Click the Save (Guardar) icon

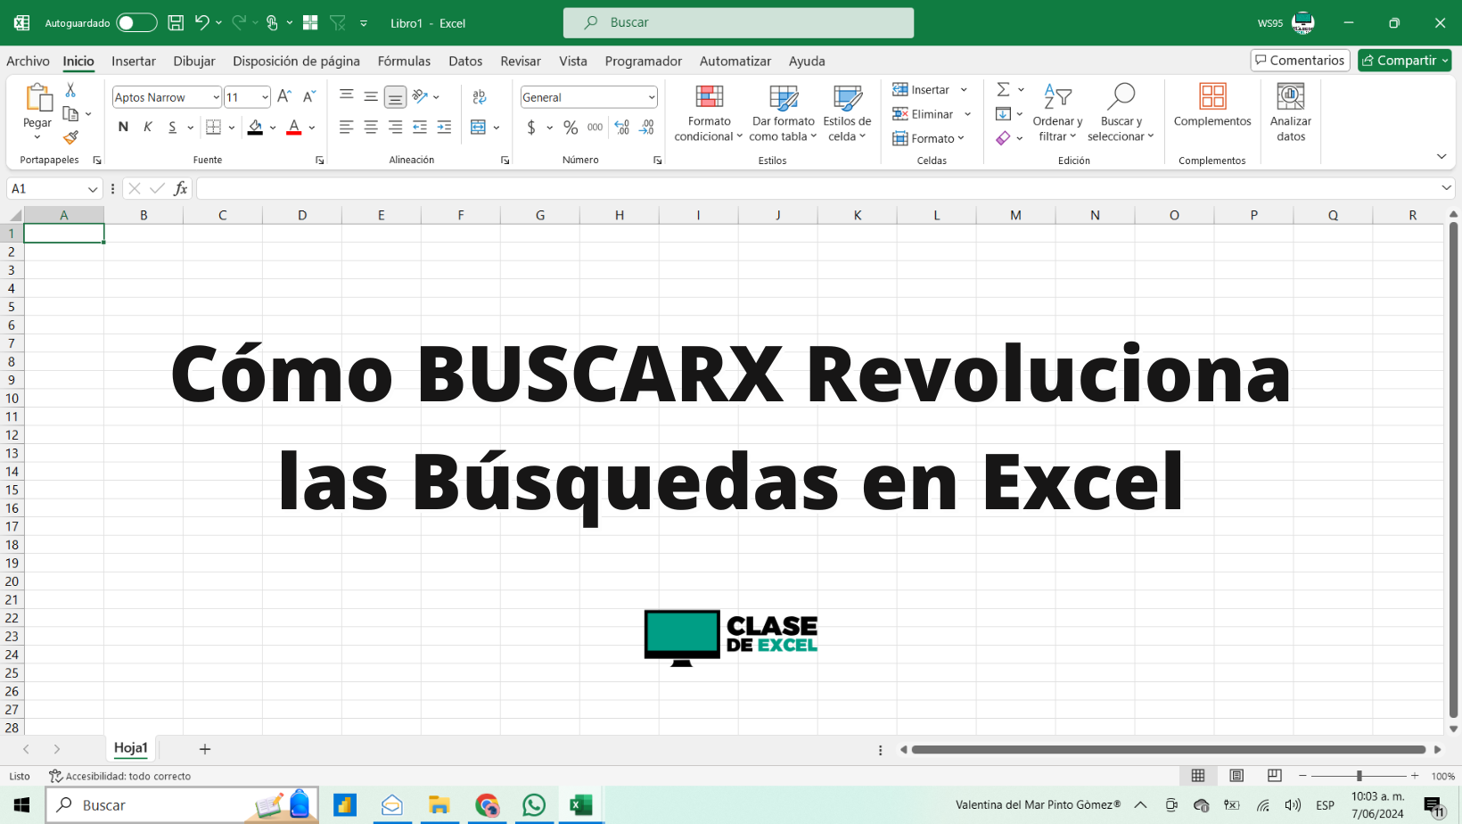click(x=176, y=22)
